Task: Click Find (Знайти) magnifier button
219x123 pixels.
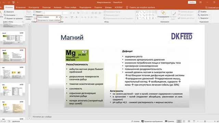Action: point(202,12)
